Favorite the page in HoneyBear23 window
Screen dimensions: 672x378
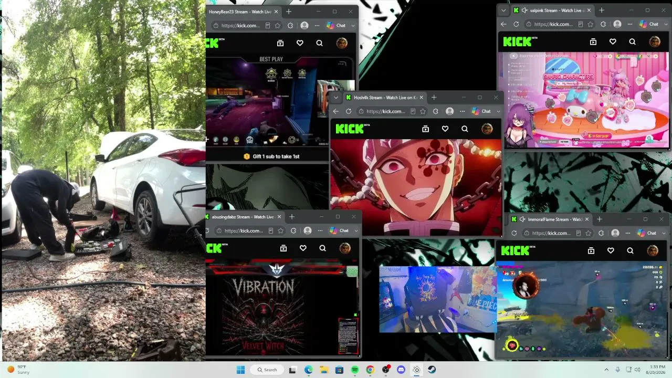pos(277,25)
